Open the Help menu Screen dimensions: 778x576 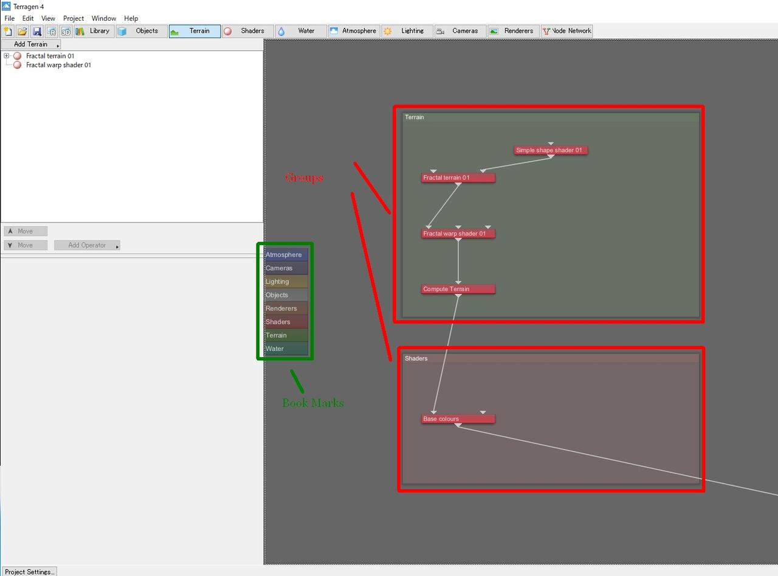point(131,18)
